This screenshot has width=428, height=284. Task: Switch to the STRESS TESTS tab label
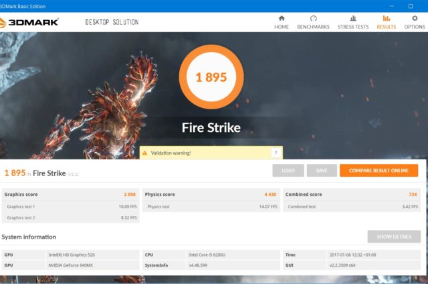click(353, 27)
